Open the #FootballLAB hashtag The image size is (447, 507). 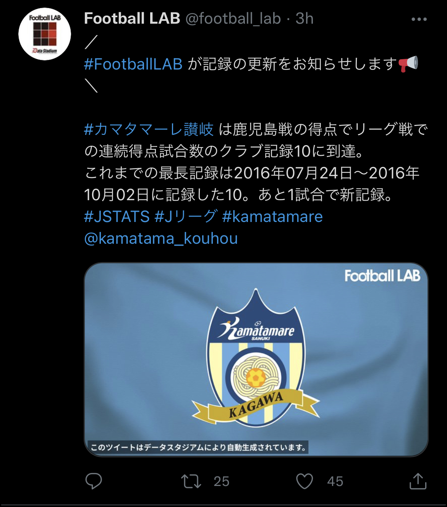tap(133, 64)
